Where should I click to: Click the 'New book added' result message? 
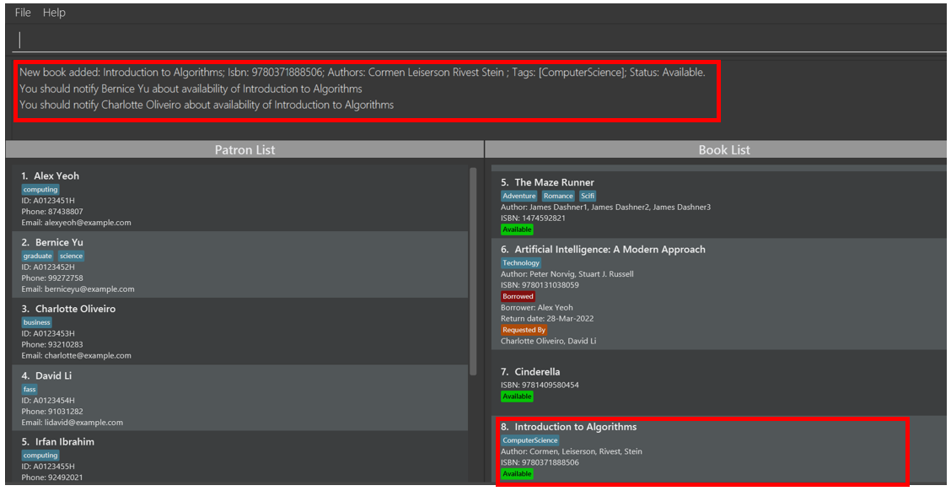[363, 73]
